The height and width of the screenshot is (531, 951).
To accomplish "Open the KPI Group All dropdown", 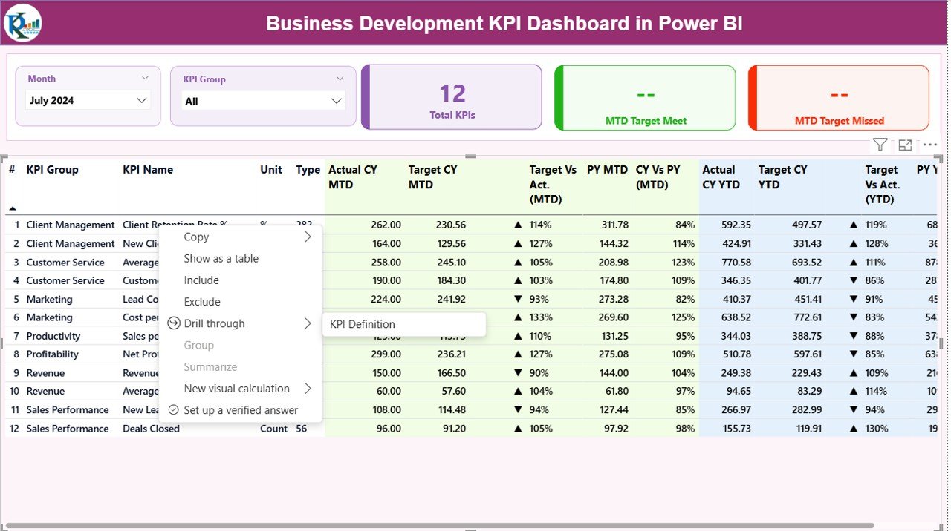I will [263, 99].
